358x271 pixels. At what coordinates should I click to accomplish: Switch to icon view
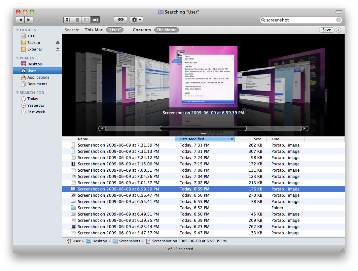point(68,20)
